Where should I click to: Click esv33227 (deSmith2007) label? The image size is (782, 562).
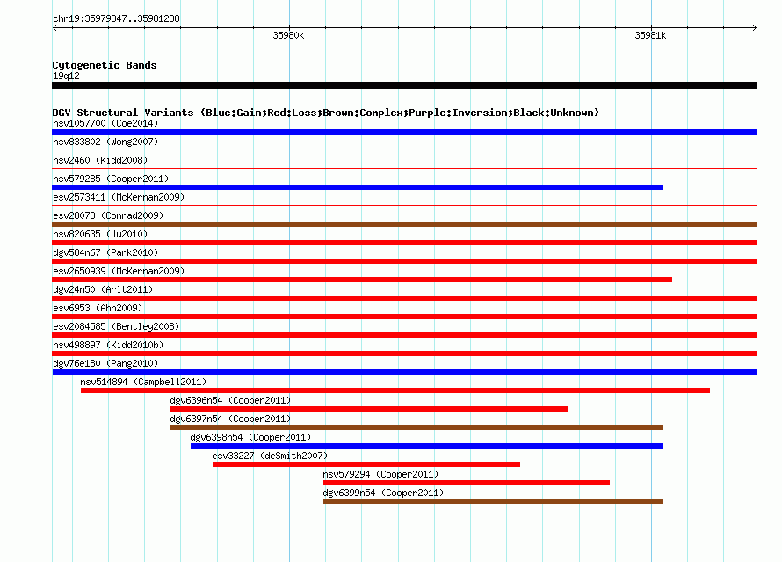(x=270, y=456)
